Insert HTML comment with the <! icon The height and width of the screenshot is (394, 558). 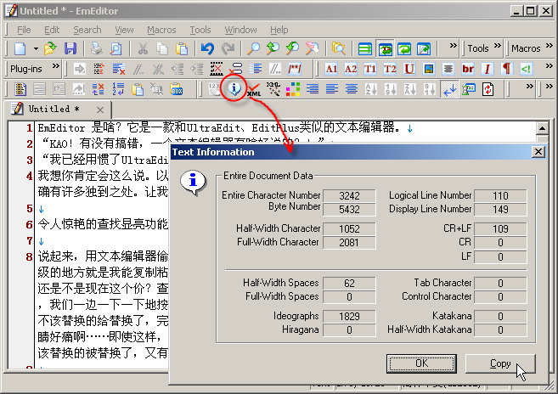[x=526, y=69]
